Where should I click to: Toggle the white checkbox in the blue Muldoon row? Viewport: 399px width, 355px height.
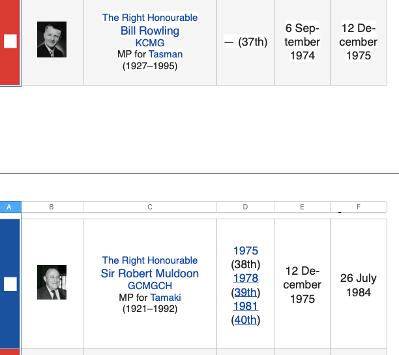coord(10,284)
